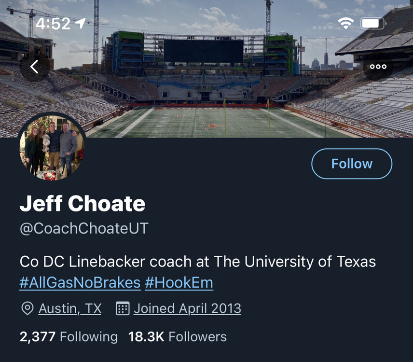This screenshot has width=413, height=362.
Task: Tap the battery indicator icon
Action: click(372, 23)
